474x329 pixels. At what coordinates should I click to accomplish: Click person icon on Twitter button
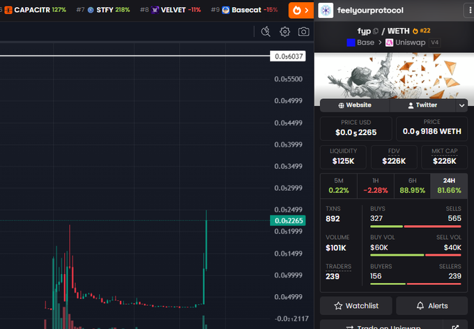(411, 105)
